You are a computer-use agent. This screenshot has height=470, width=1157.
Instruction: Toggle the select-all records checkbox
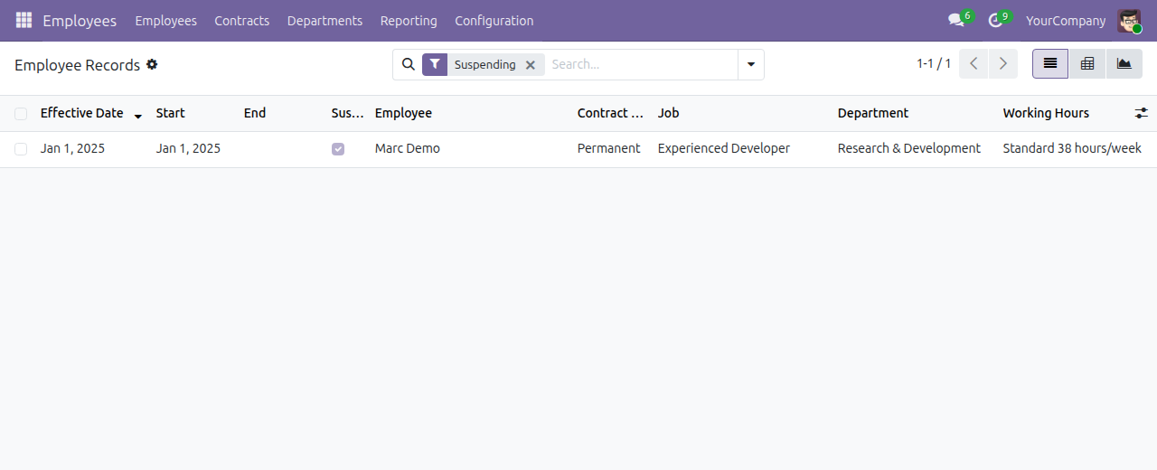click(21, 114)
